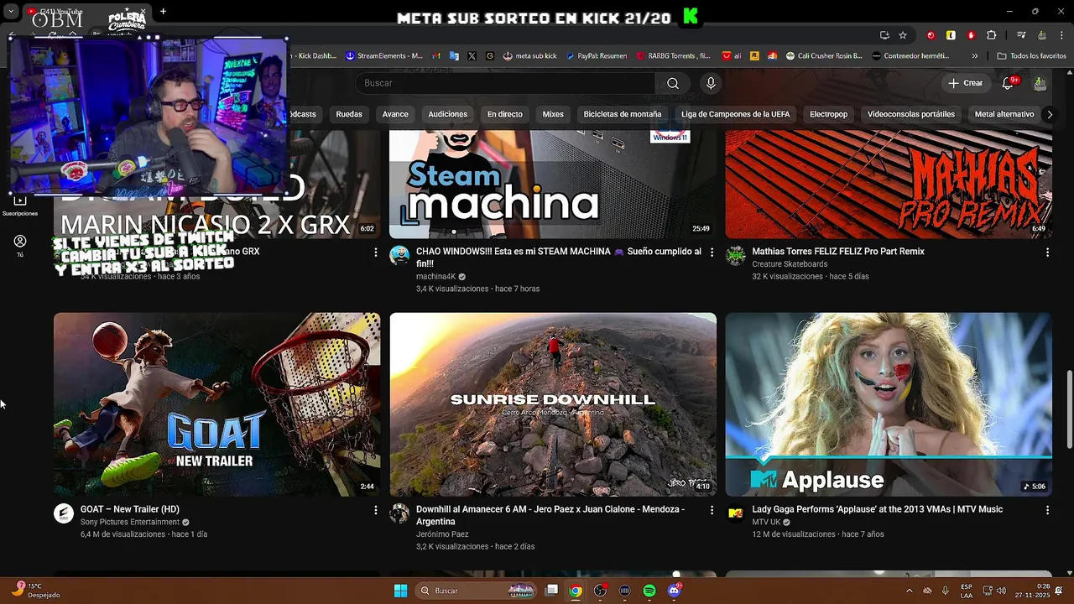1074x604 pixels.
Task: Open more options for Marin Nicasio video
Action: (376, 252)
